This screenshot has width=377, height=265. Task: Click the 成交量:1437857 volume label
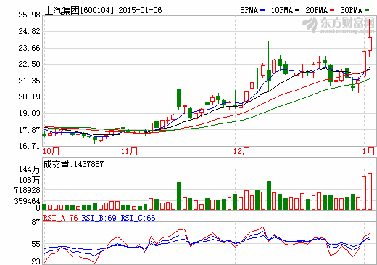point(73,164)
